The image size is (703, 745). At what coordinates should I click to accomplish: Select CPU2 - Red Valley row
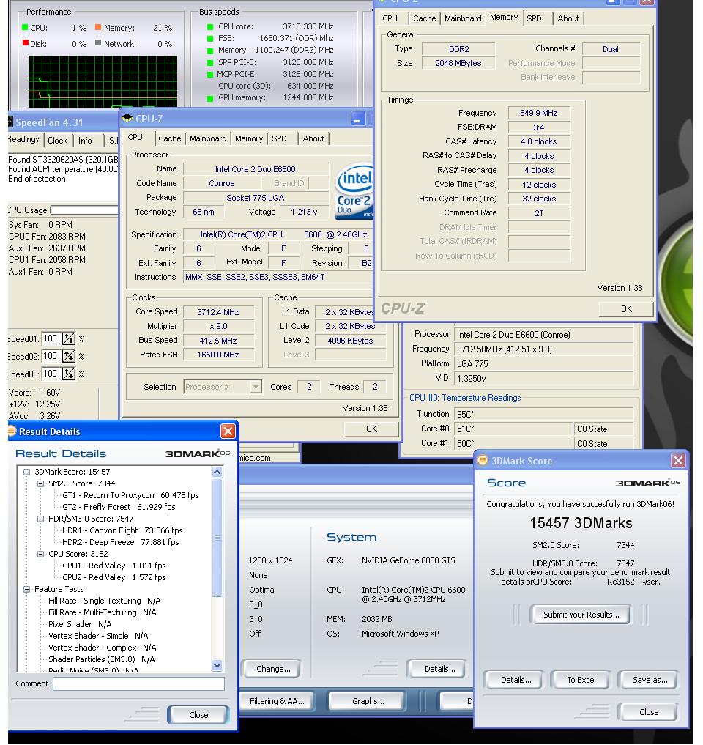click(114, 577)
